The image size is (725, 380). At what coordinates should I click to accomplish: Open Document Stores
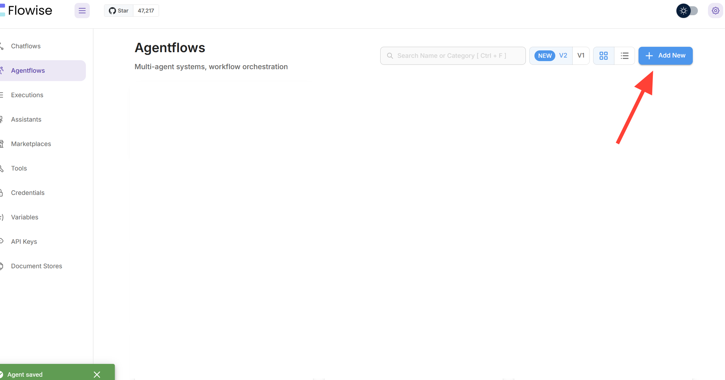(x=36, y=266)
